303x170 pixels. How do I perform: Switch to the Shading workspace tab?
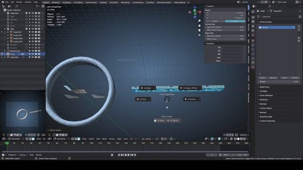[x=103, y=2]
